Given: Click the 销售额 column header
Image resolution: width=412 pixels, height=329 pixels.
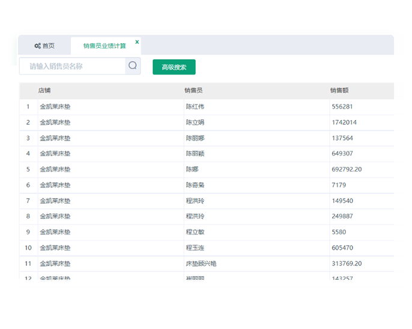Looking at the screenshot, I should coord(339,91).
